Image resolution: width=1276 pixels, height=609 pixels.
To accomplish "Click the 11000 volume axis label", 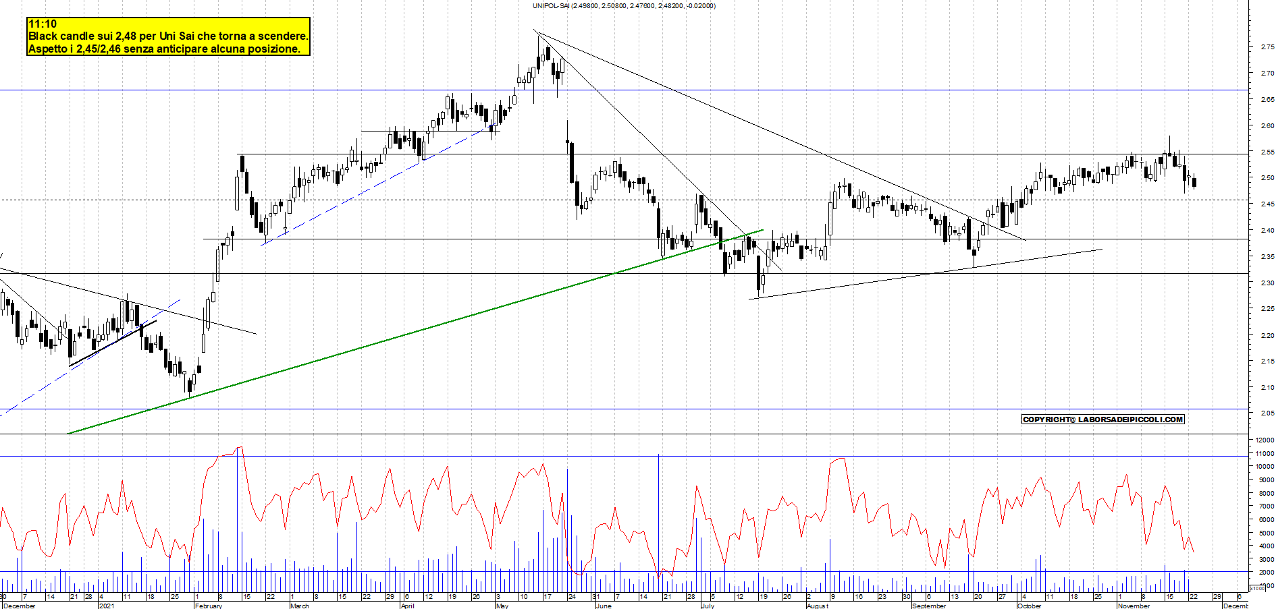I will click(1265, 453).
